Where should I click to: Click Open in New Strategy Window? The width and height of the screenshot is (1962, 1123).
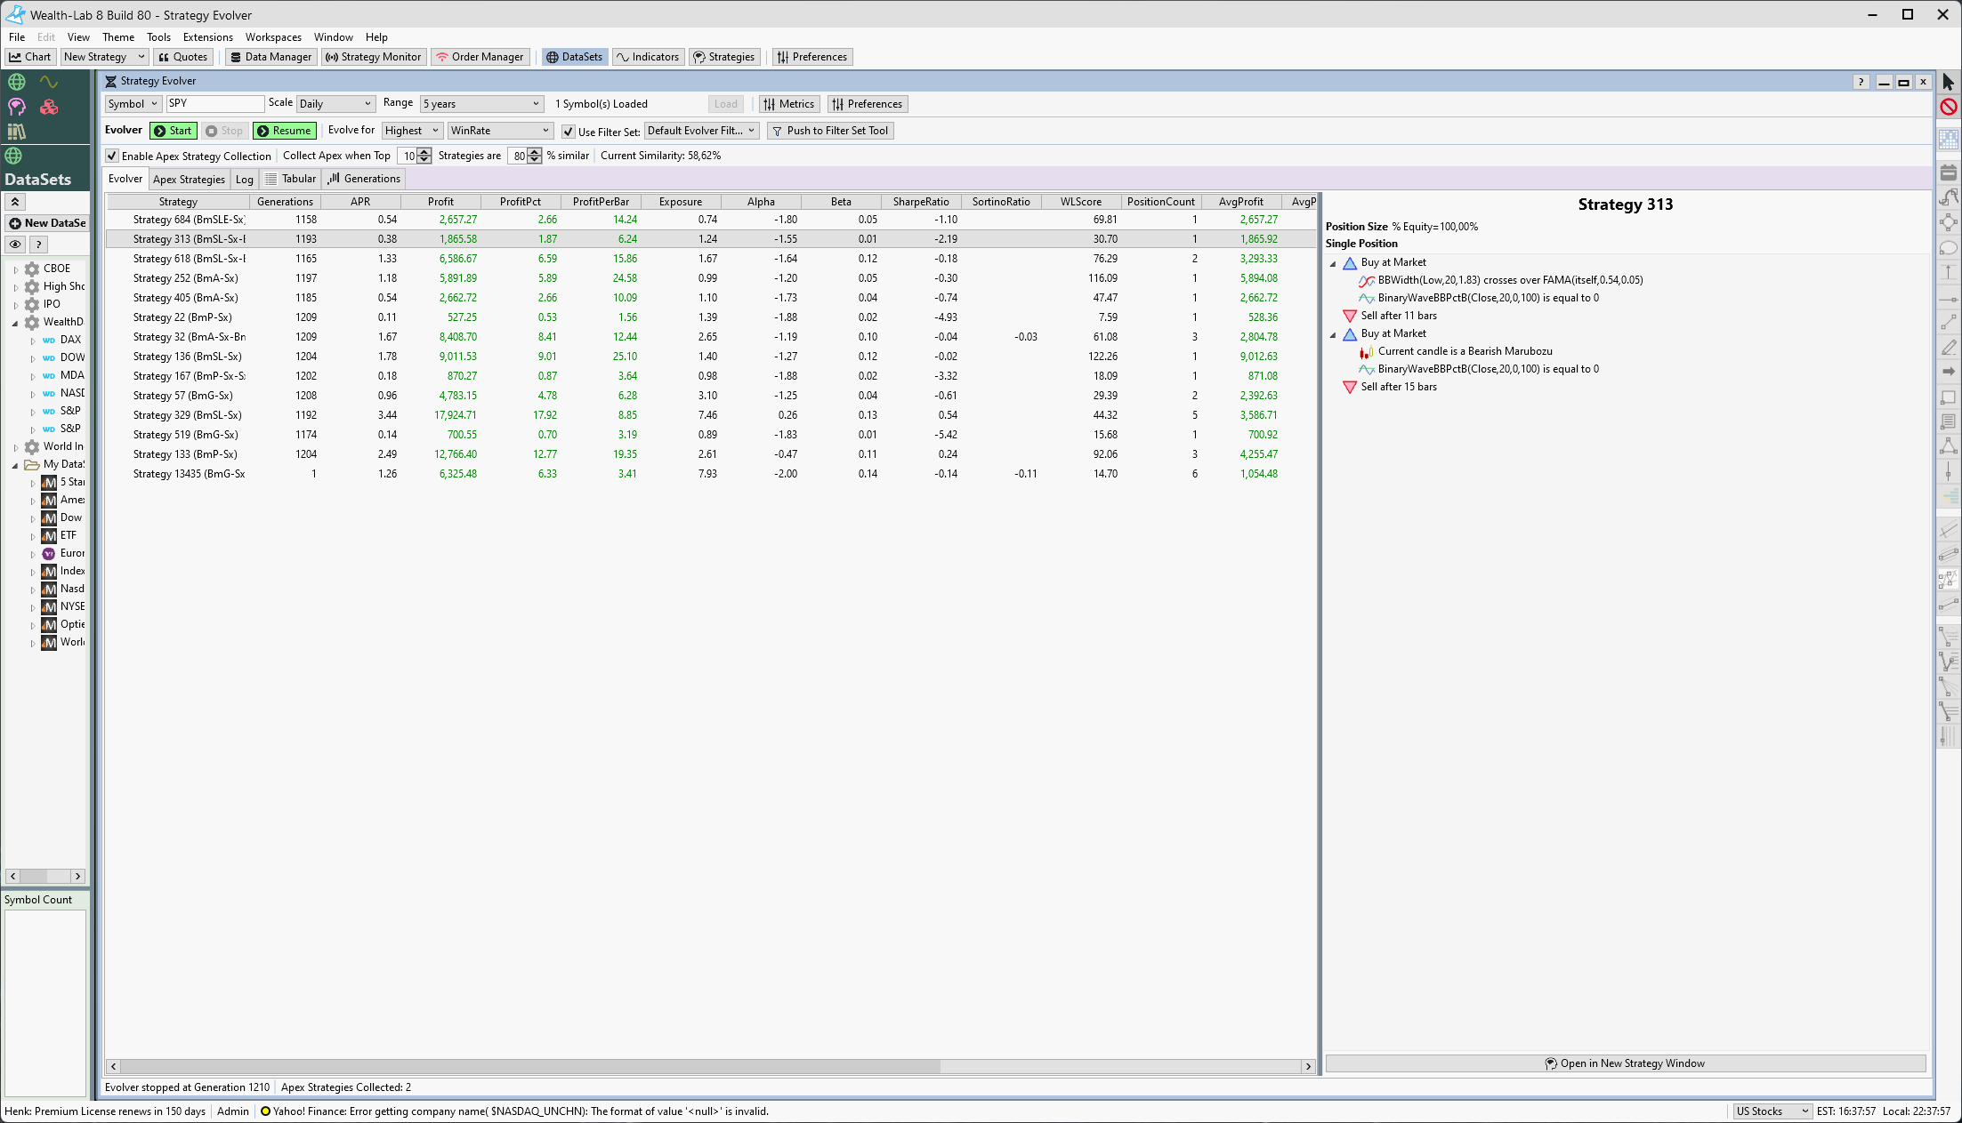[x=1625, y=1063]
